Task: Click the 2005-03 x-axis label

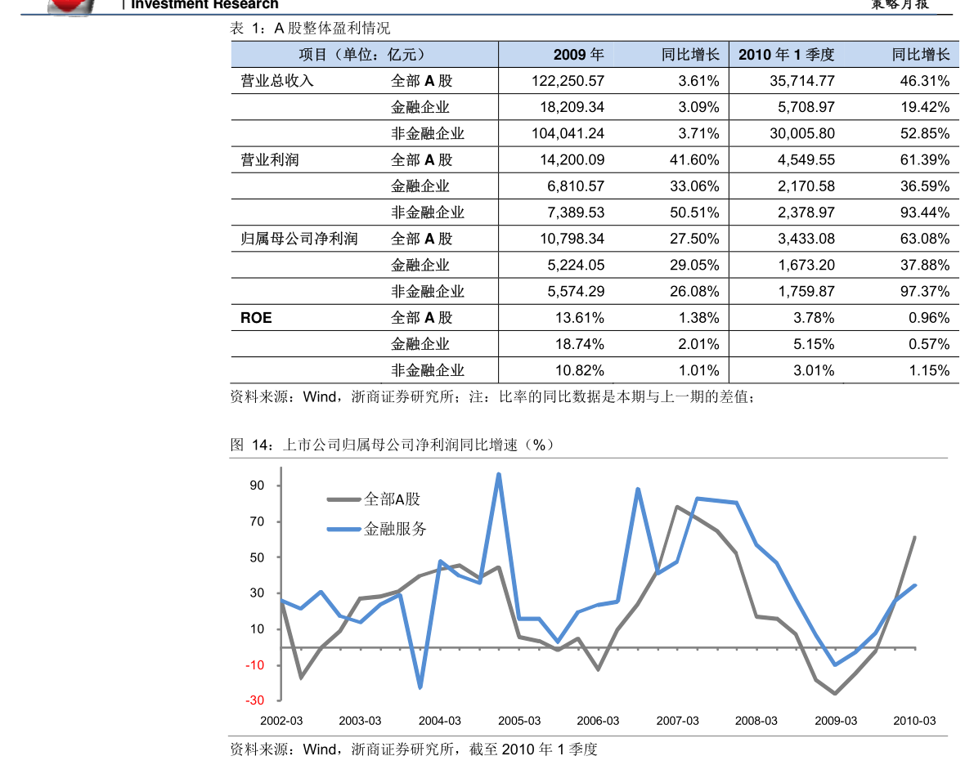Action: (x=519, y=721)
